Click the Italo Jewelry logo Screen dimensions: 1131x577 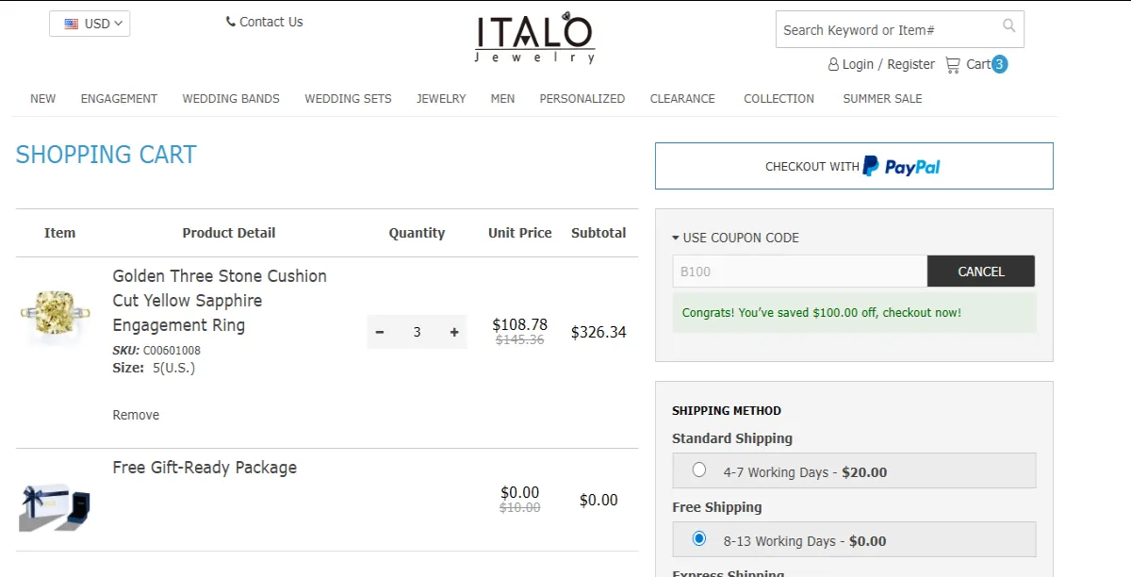[534, 38]
